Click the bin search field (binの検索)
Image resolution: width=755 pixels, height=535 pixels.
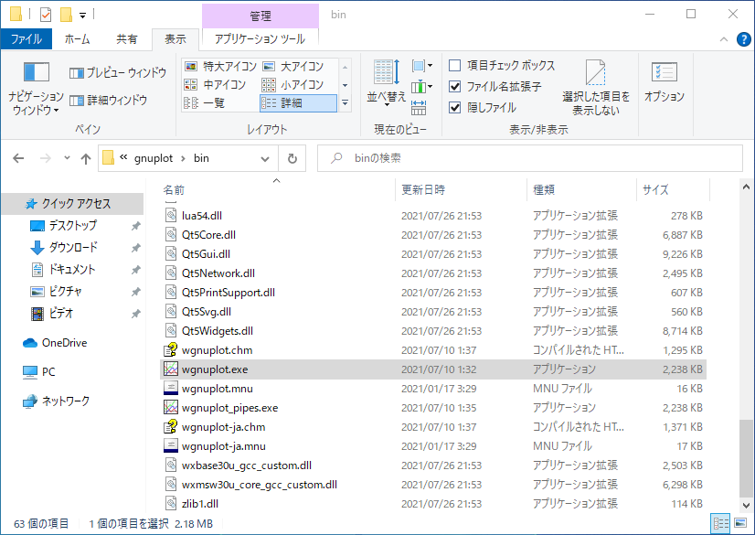tap(529, 158)
